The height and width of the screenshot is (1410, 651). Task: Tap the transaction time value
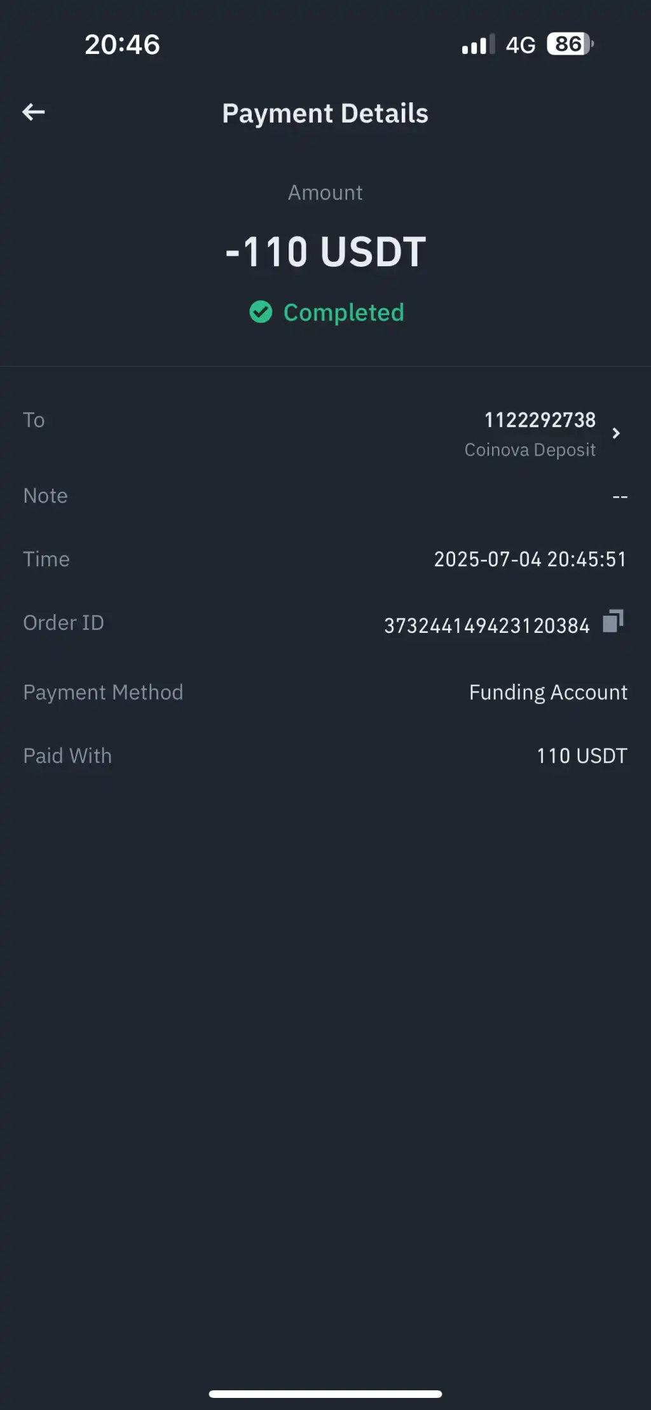pos(530,559)
